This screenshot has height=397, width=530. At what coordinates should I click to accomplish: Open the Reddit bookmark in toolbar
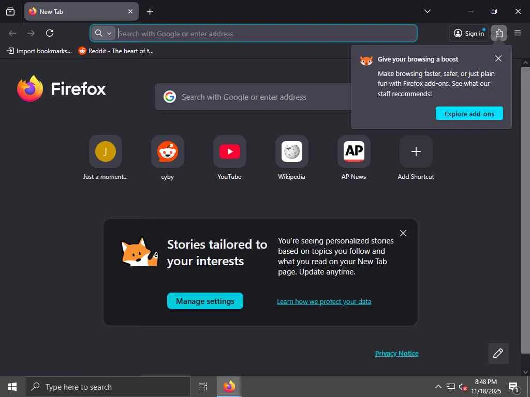pos(116,51)
